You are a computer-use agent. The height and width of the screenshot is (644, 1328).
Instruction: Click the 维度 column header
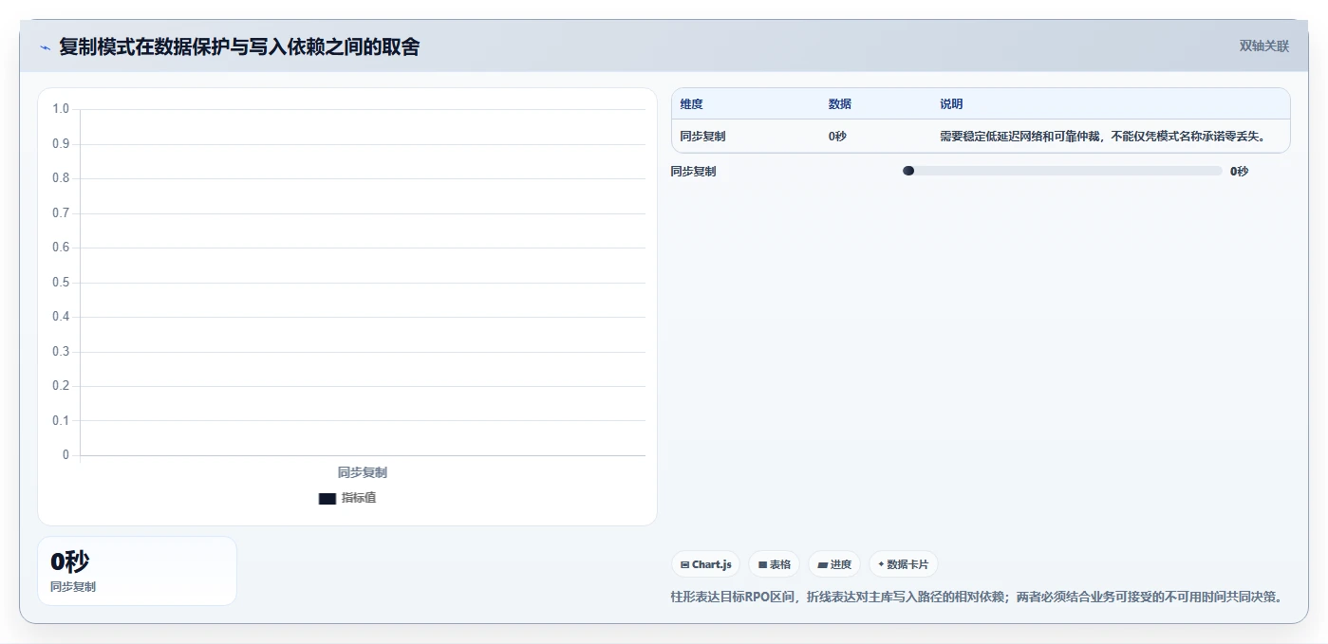[692, 104]
